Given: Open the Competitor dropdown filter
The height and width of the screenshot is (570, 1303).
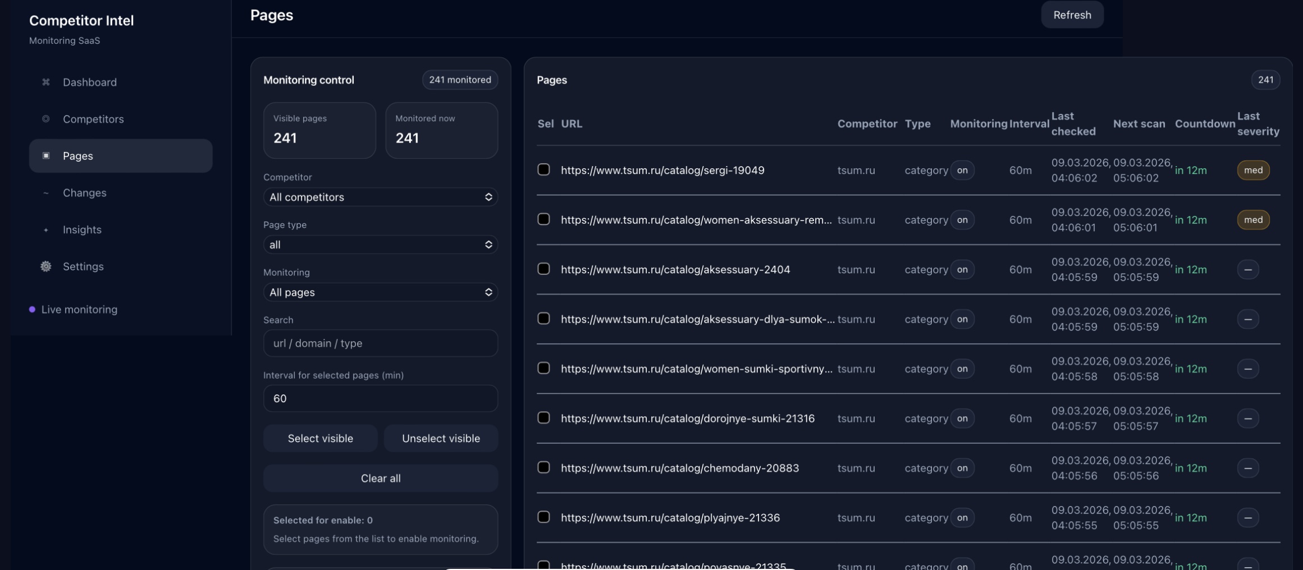Looking at the screenshot, I should click(x=380, y=197).
